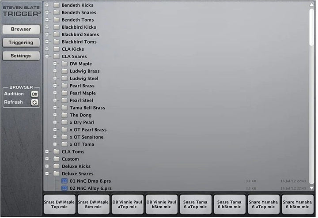Collapse the Deluxe Snares folder

pos(47,174)
